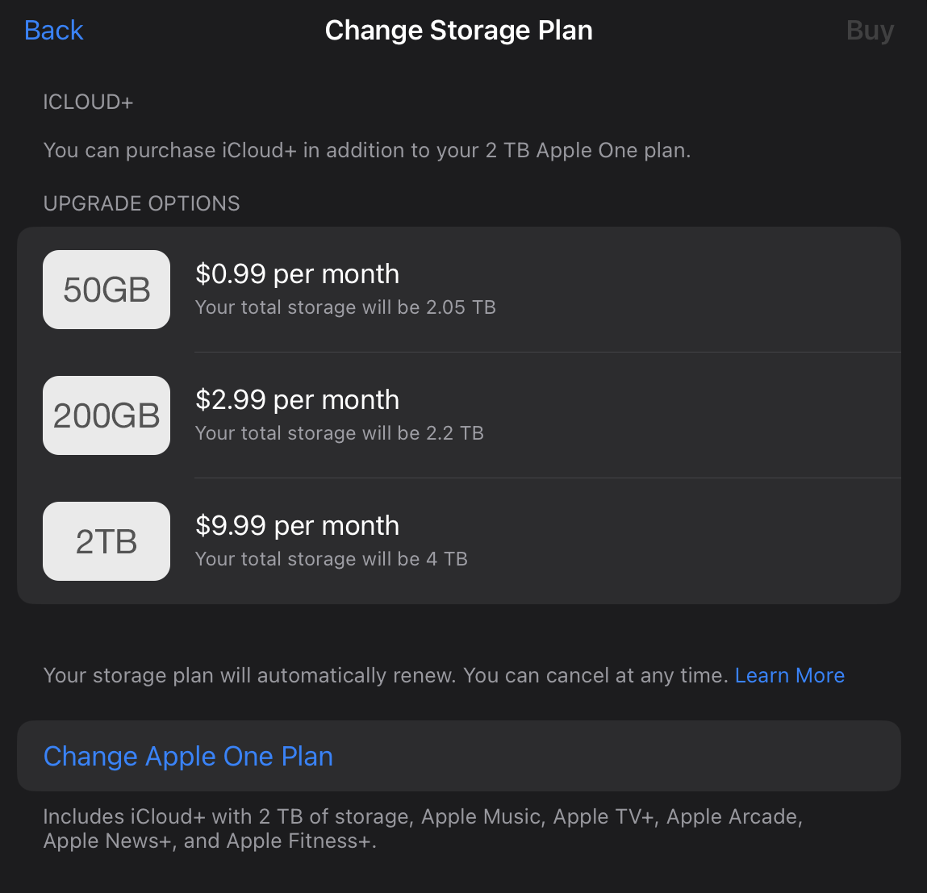This screenshot has height=893, width=927.
Task: Tap the UPGRADE OPTIONS header
Action: (x=141, y=203)
